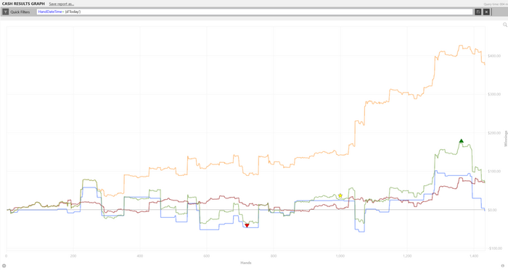Click the Quick Filters funnel icon
This screenshot has width=508, height=270.
click(x=6, y=12)
